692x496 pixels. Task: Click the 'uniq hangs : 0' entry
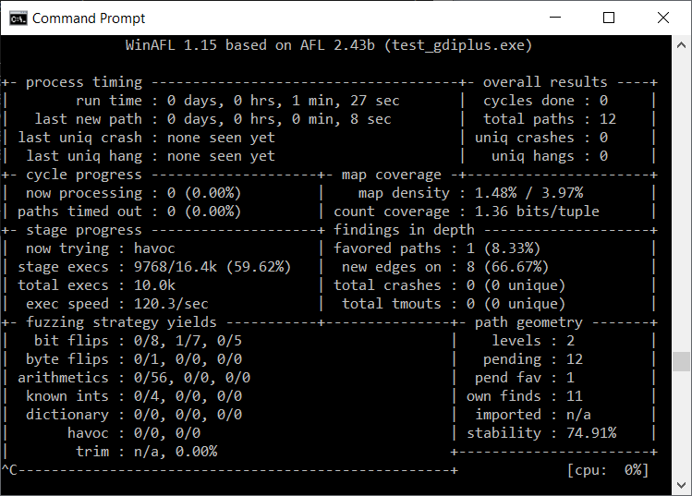pyautogui.click(x=550, y=156)
